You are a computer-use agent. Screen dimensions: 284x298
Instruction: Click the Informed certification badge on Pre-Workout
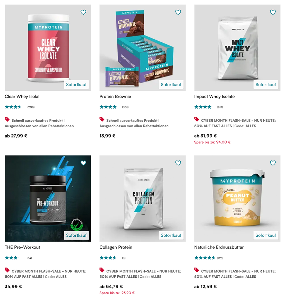coord(77,225)
